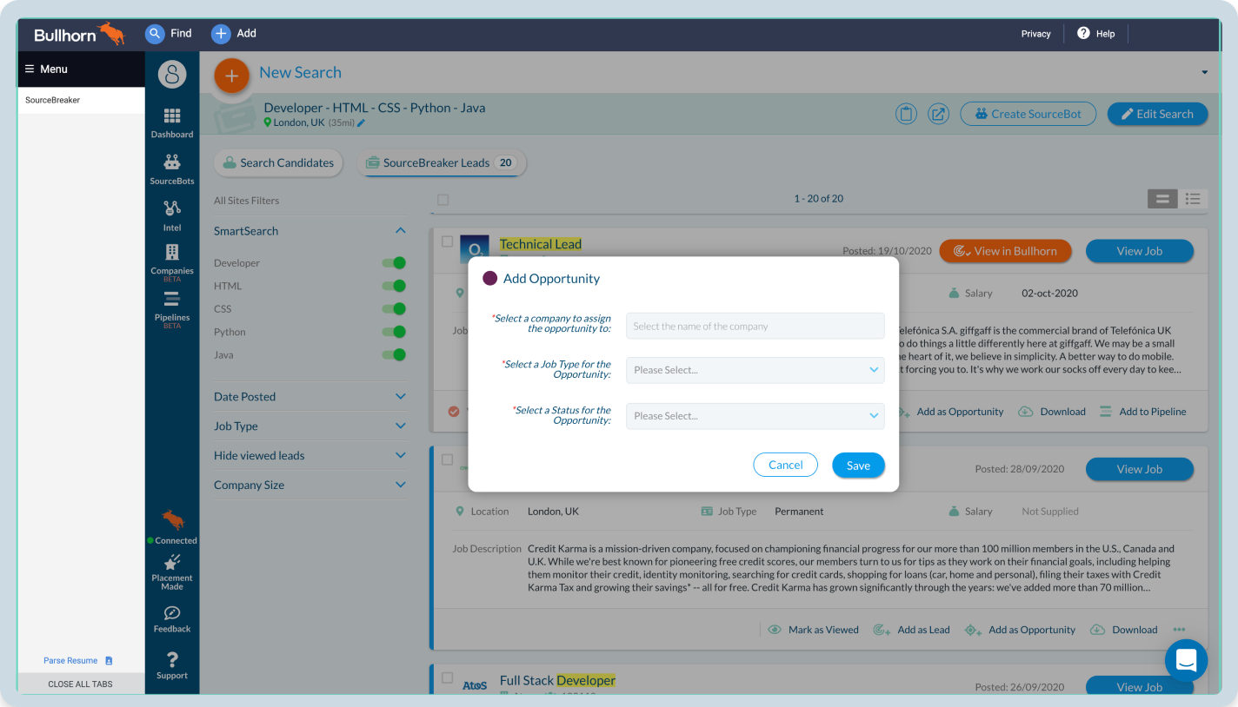Image resolution: width=1238 pixels, height=707 pixels.
Task: Click Privacy in the top bar
Action: [x=1035, y=34]
